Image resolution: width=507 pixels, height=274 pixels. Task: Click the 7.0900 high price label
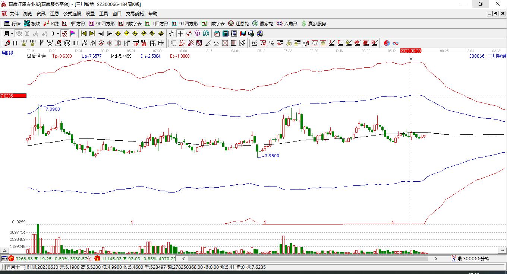click(53, 109)
